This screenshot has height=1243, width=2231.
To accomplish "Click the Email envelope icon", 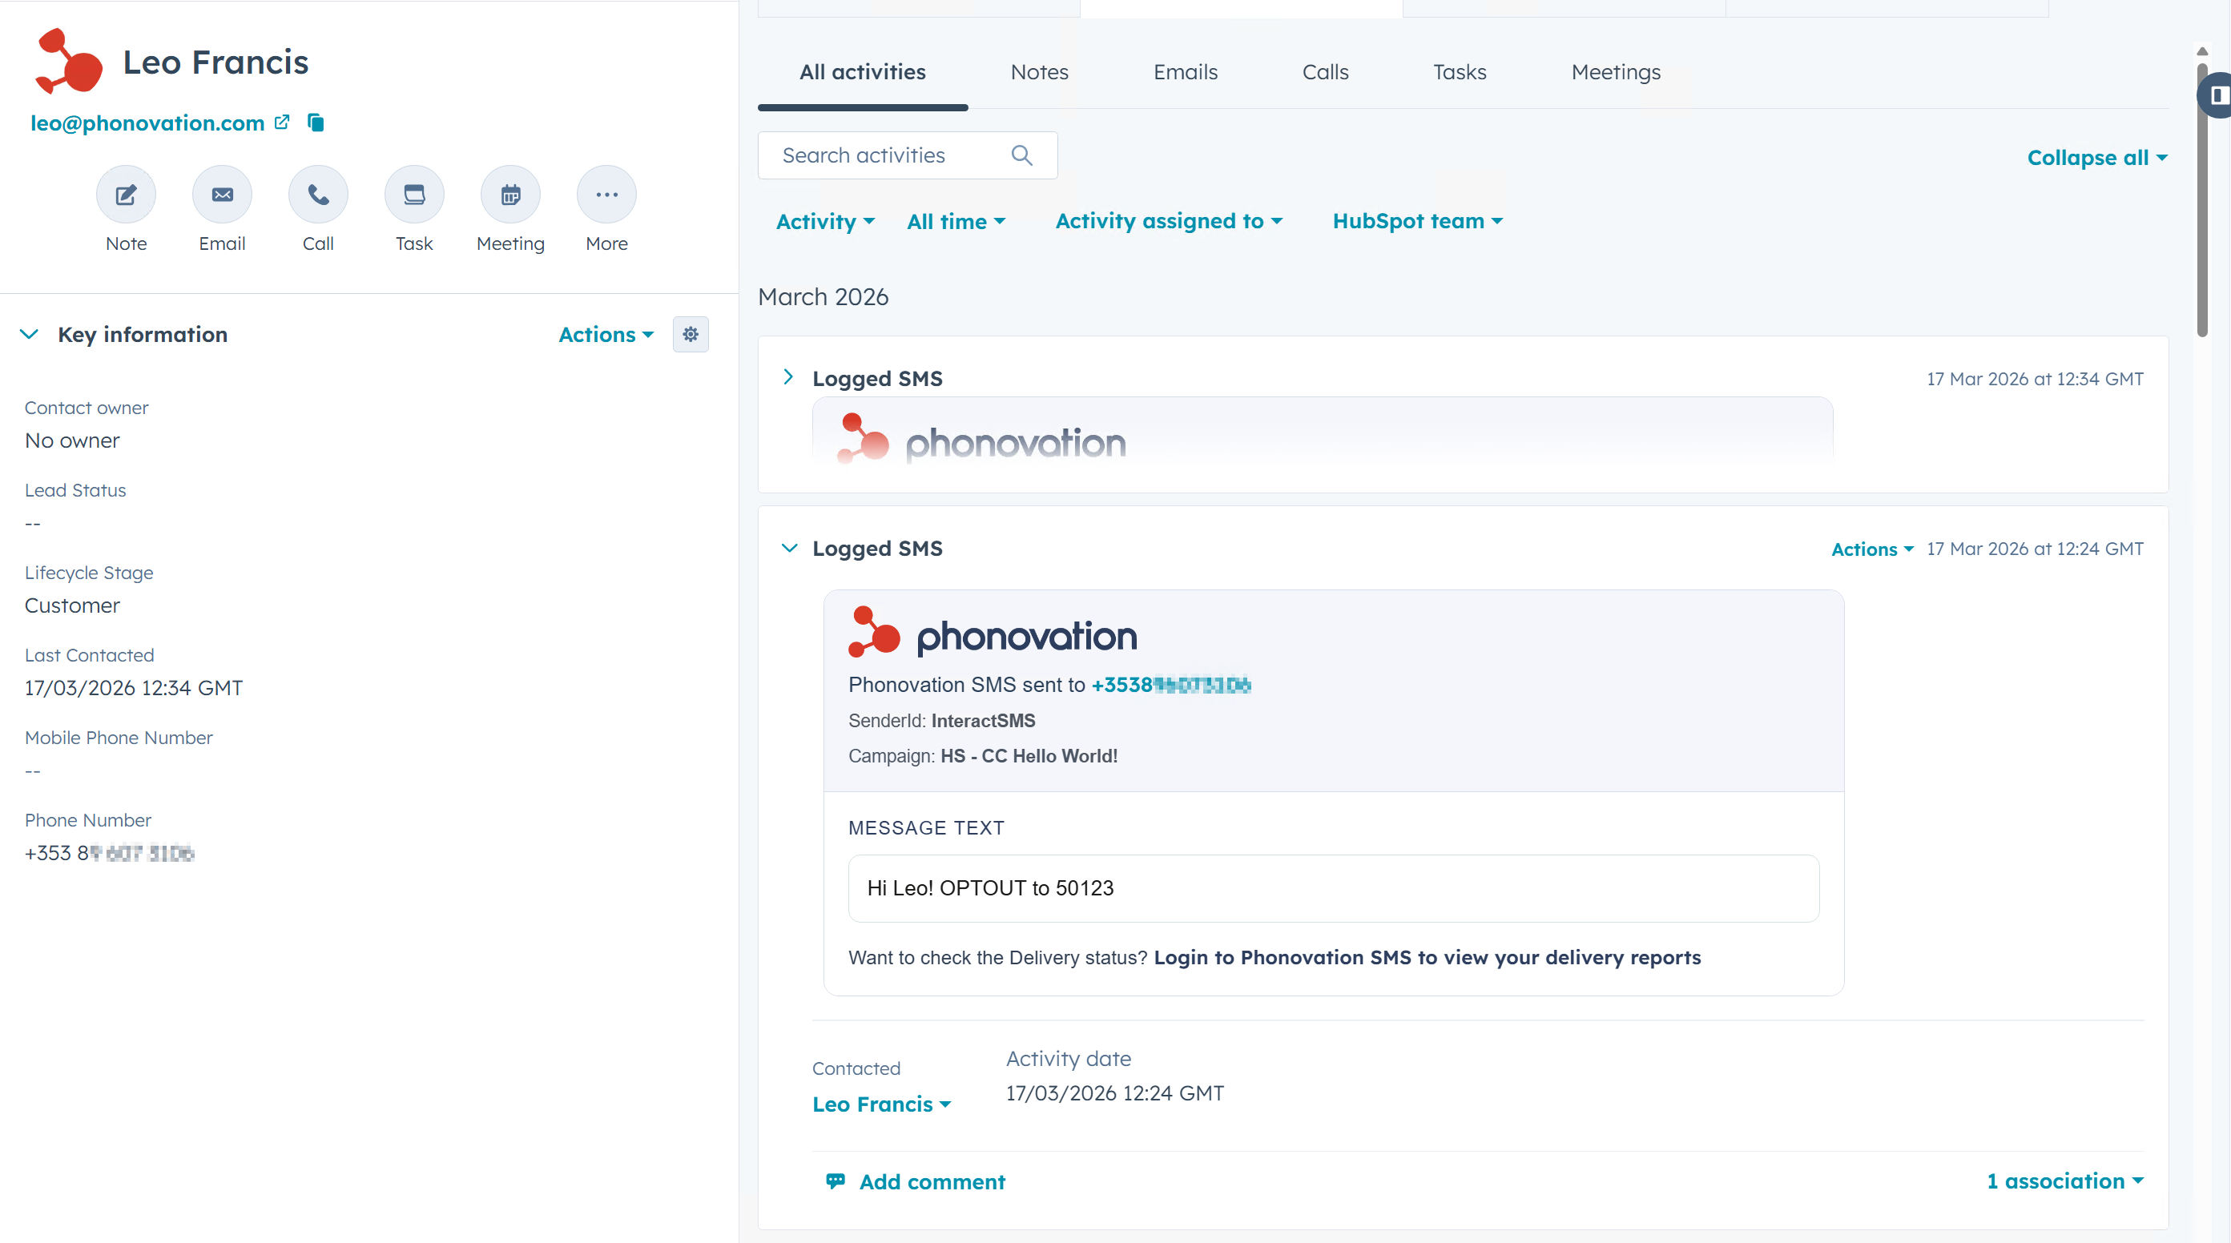I will 222,195.
